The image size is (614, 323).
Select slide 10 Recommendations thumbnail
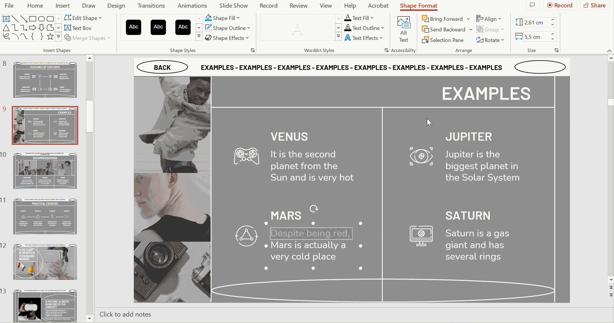coord(45,171)
